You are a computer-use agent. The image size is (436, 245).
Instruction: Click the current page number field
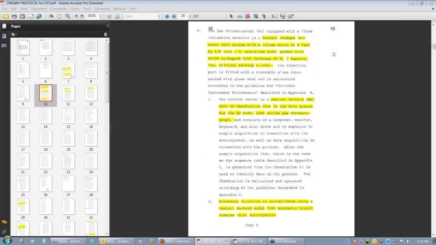pos(183,16)
